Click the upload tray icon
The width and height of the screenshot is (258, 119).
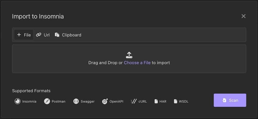pos(129,55)
